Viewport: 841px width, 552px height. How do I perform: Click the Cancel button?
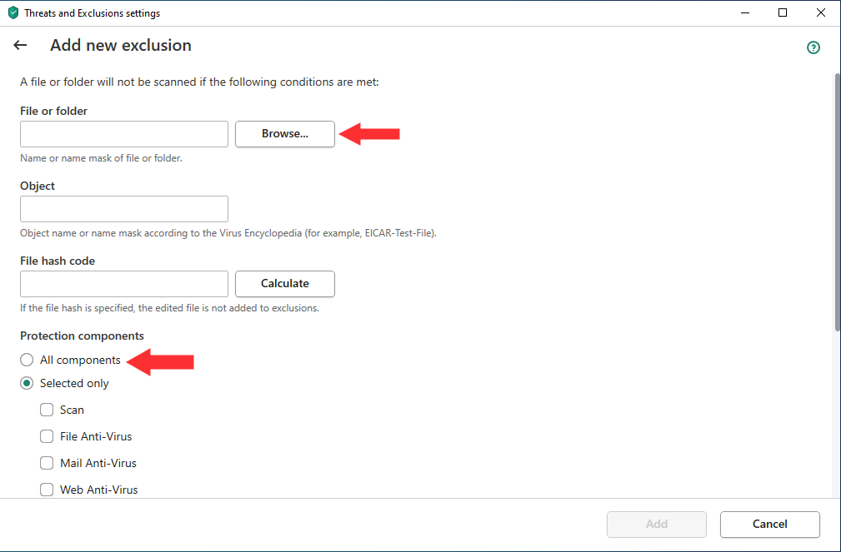click(769, 525)
